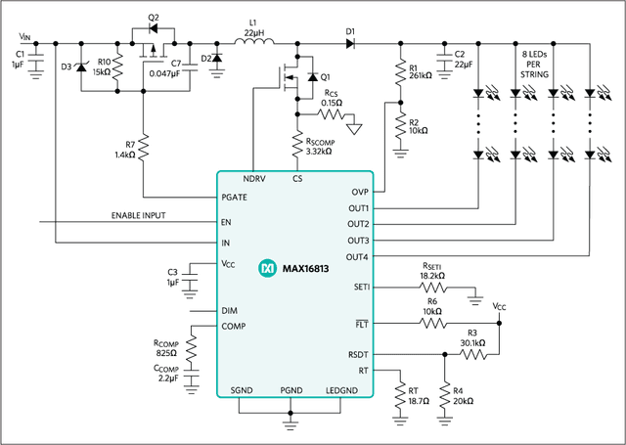
Task: Click the COMP pin label
Action: pyautogui.click(x=234, y=327)
